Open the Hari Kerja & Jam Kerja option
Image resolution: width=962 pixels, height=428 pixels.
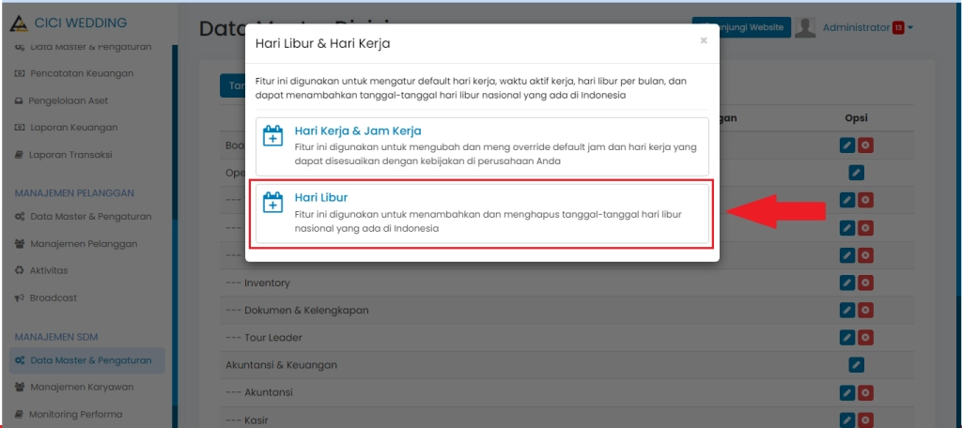pos(482,147)
